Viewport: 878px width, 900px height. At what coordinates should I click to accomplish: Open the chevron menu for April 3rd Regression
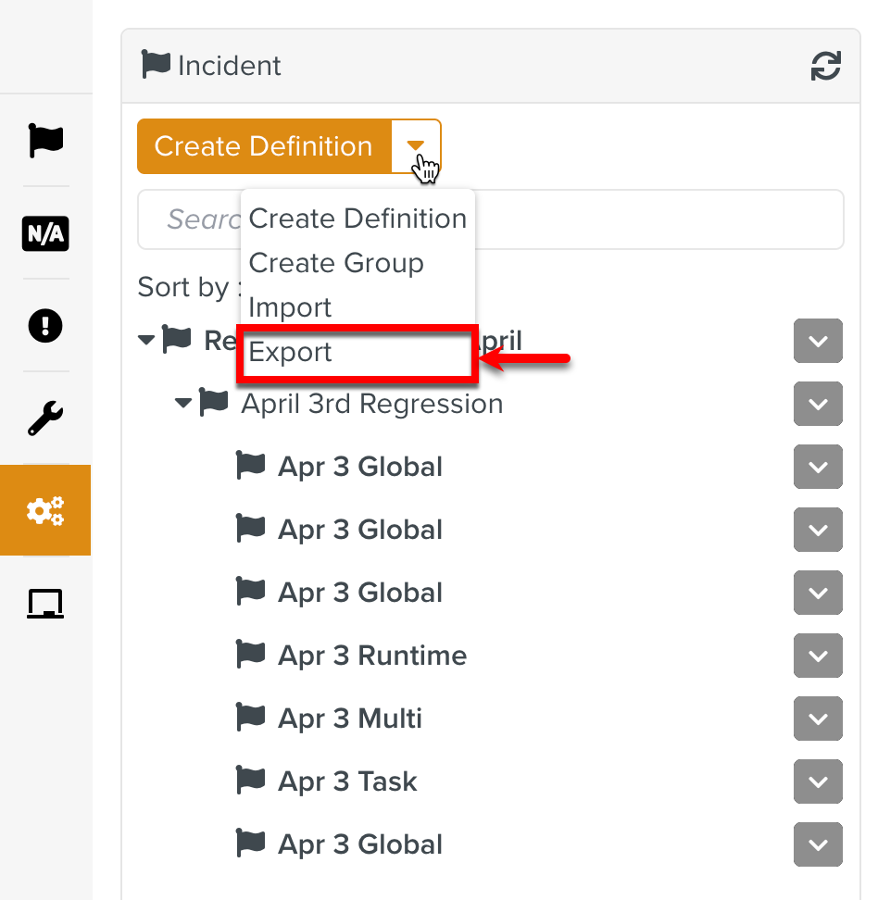coord(818,404)
